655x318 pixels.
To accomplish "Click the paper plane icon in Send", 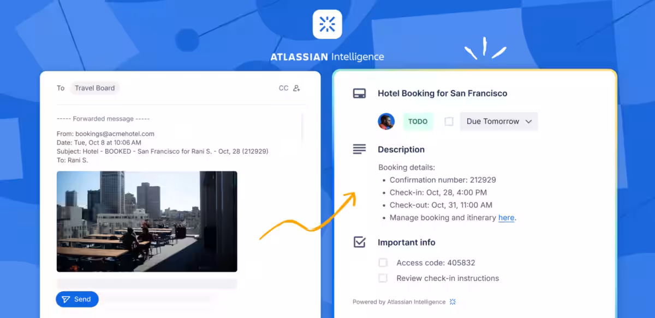I will [x=66, y=299].
